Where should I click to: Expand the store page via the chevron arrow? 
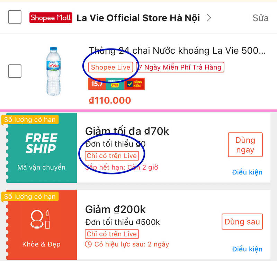tap(209, 18)
